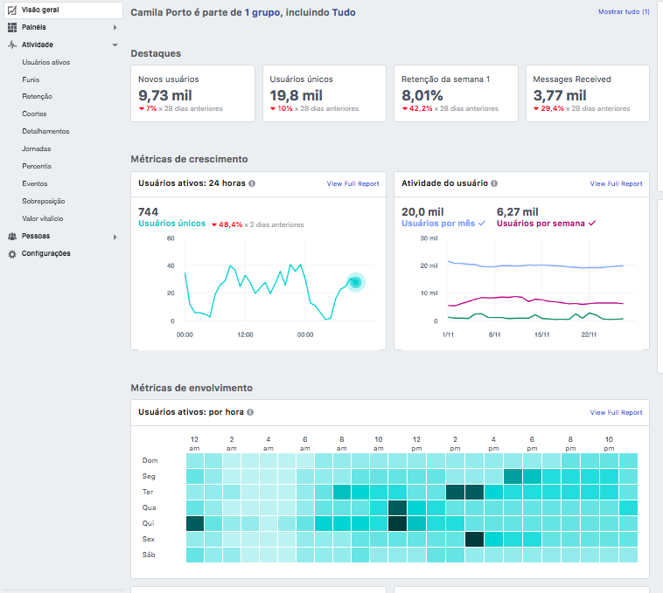663x593 pixels.
Task: Expand the Painéis submenu arrow
Action: pyautogui.click(x=115, y=27)
